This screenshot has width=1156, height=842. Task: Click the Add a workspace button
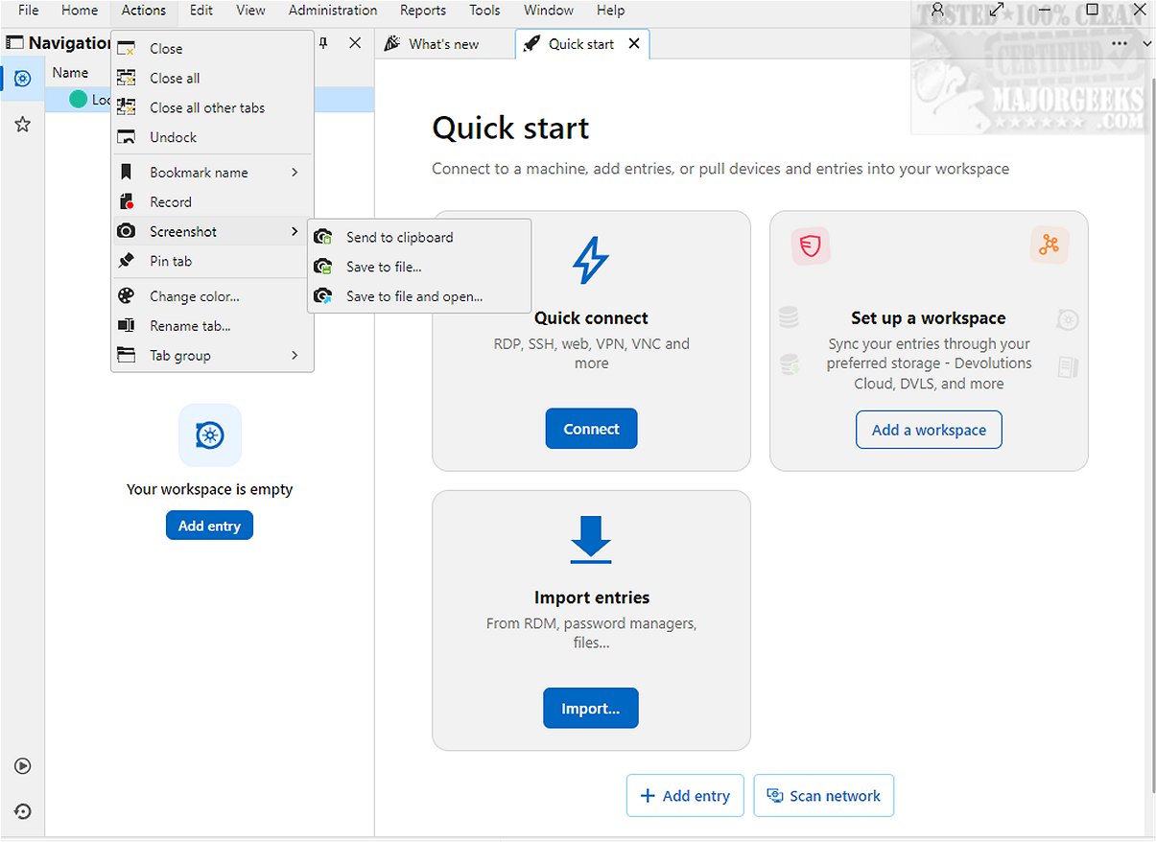coord(929,430)
